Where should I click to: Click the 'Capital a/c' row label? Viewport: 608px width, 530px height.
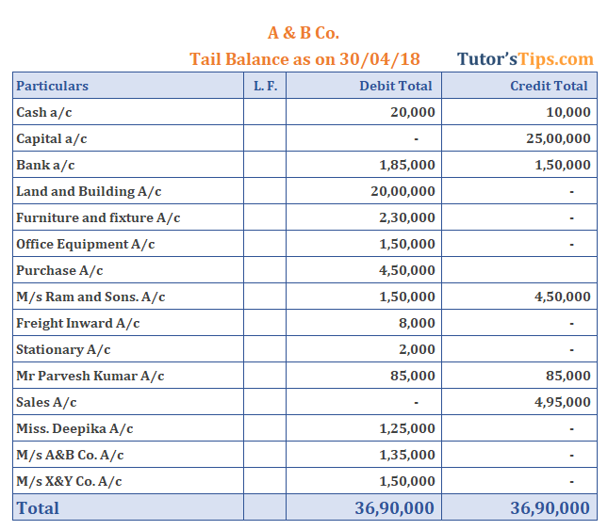pyautogui.click(x=52, y=138)
